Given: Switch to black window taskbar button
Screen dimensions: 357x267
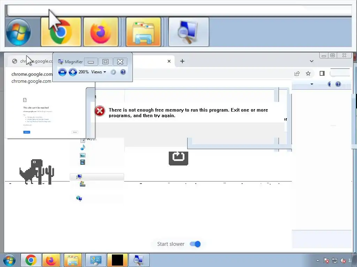Looking at the screenshot, I should click(x=117, y=260).
